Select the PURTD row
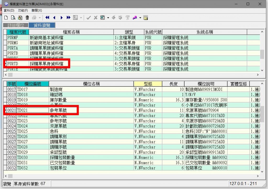The width and height of the screenshot is (268, 189). point(132,64)
